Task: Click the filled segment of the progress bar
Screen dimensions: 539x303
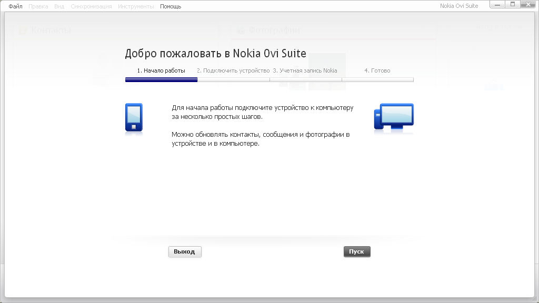Action: pos(161,80)
